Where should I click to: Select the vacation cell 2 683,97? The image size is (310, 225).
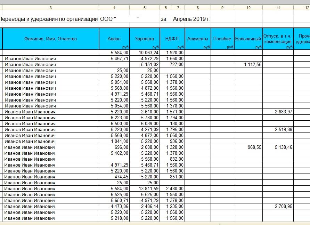[278, 112]
